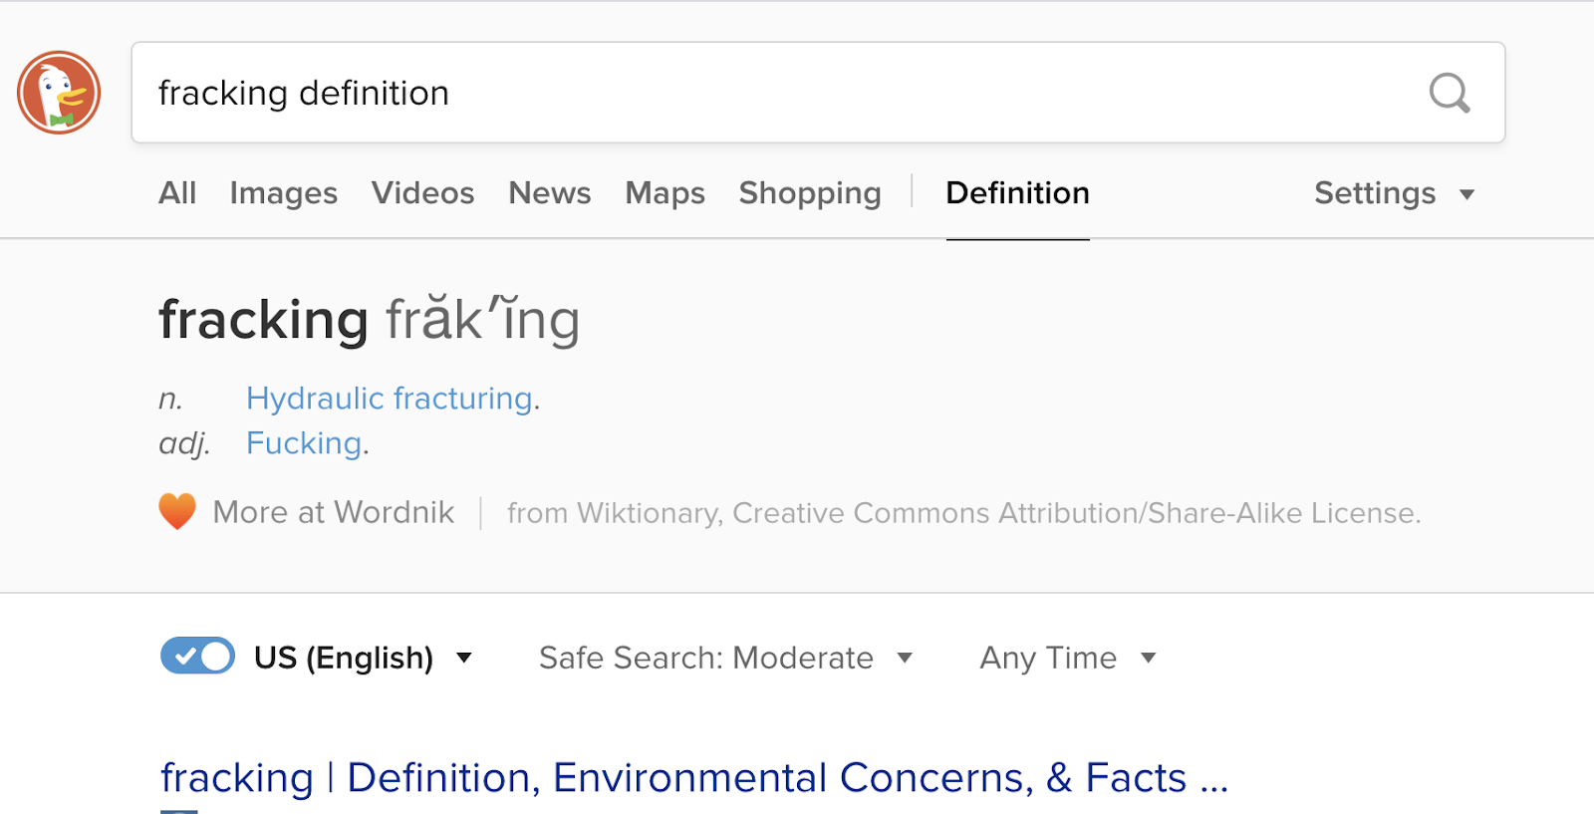Image resolution: width=1594 pixels, height=814 pixels.
Task: Select the All results tab
Action: (x=177, y=193)
